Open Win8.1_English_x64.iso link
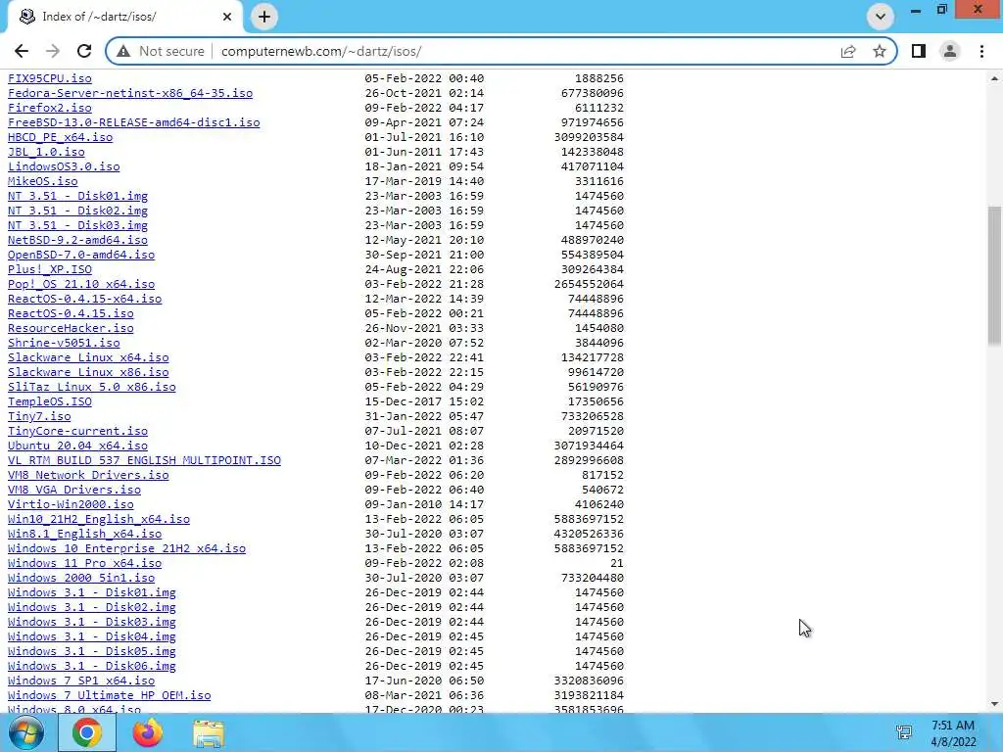Viewport: 1003px width, 752px height. (x=85, y=534)
